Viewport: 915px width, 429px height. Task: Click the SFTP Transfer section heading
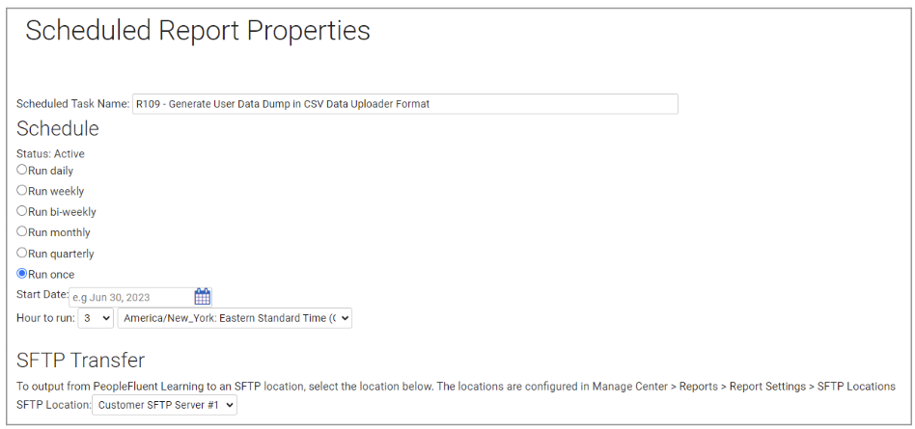click(x=80, y=361)
